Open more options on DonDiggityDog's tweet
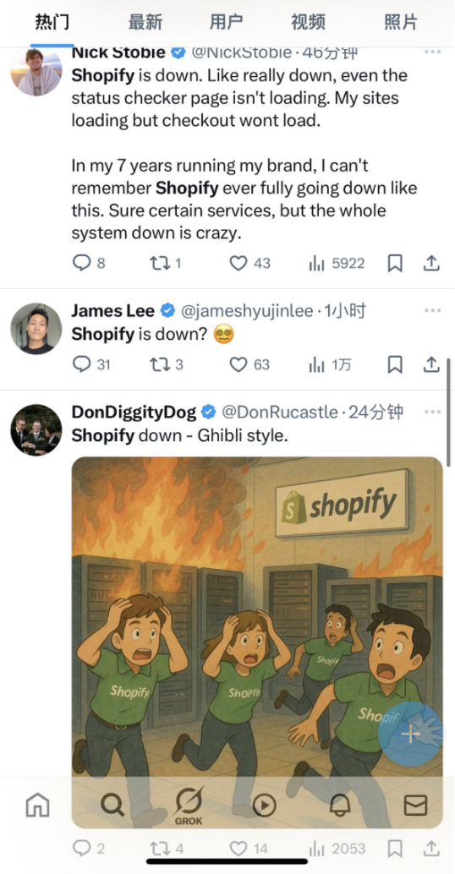The height and width of the screenshot is (874, 455). tap(433, 412)
